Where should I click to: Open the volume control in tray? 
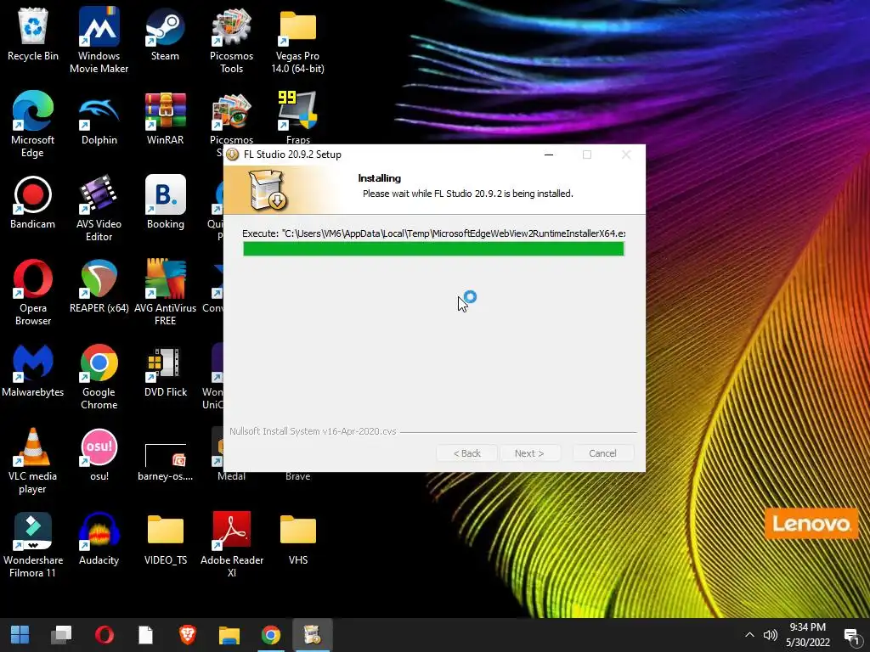point(770,635)
